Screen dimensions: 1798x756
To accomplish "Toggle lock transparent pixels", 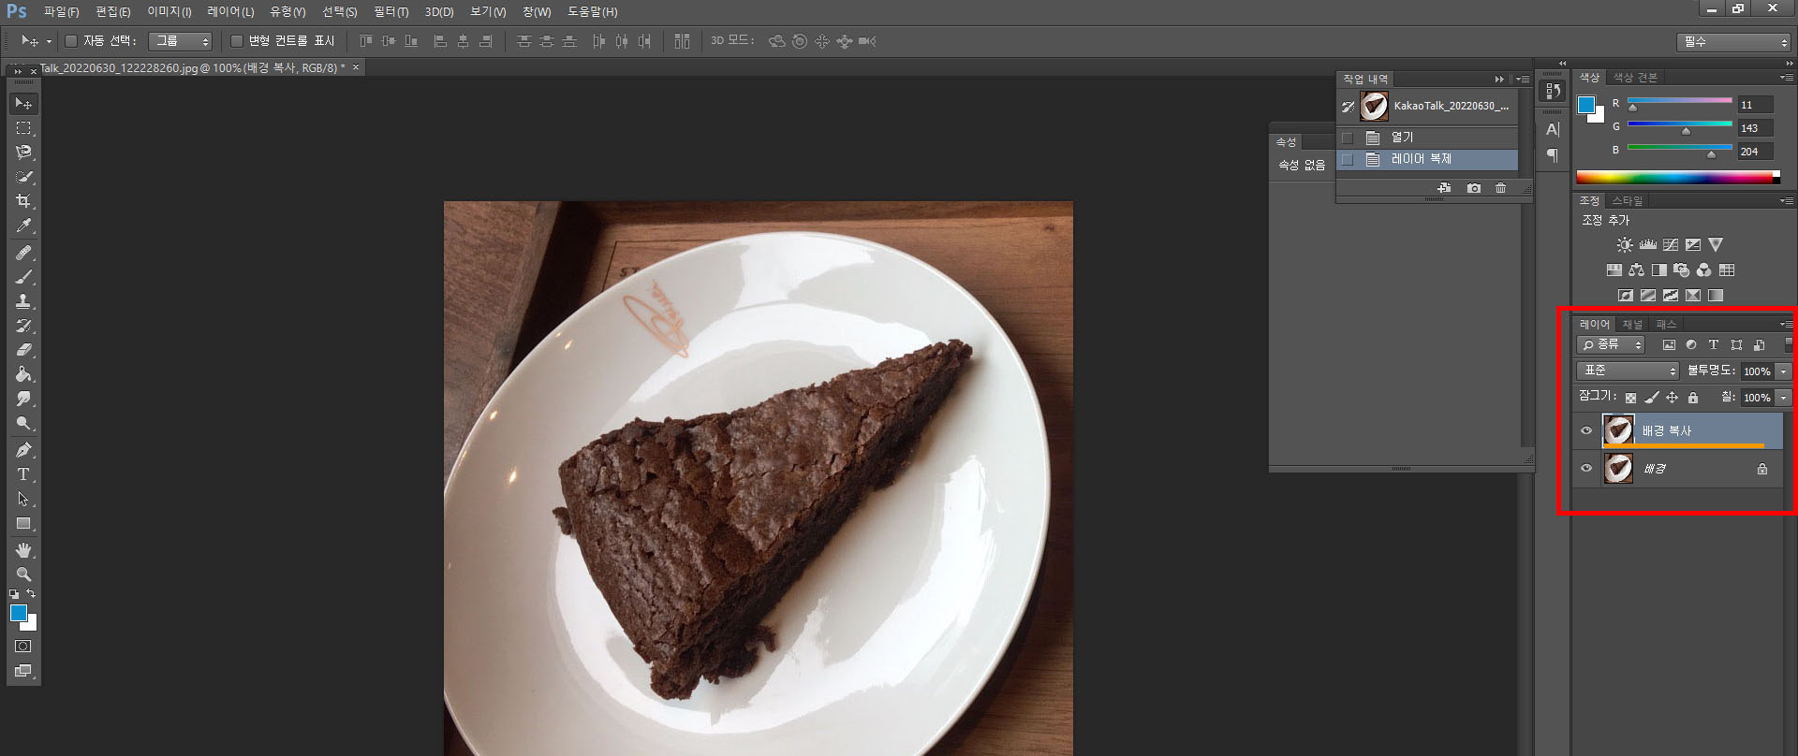I will click(x=1630, y=398).
